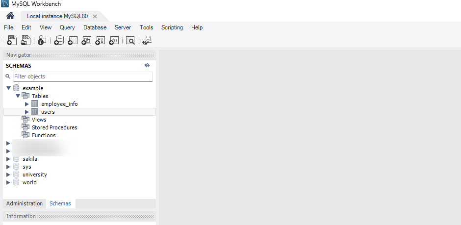This screenshot has width=461, height=225.
Task: Create a new SQL tab icon
Action: click(12, 40)
